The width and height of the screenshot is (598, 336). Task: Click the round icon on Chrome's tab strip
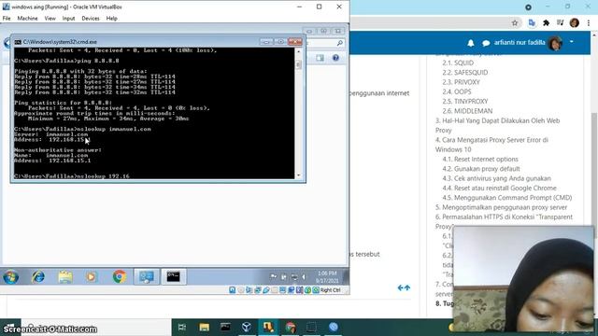528,7
